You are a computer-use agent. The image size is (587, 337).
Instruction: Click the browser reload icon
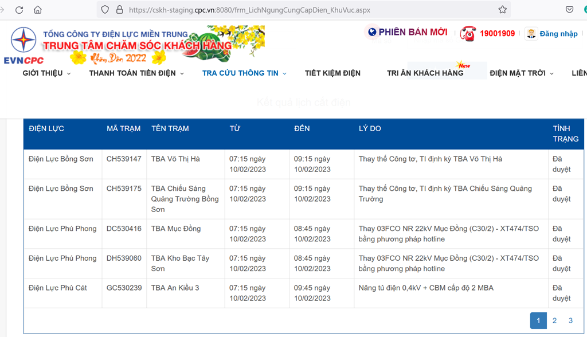pos(19,10)
